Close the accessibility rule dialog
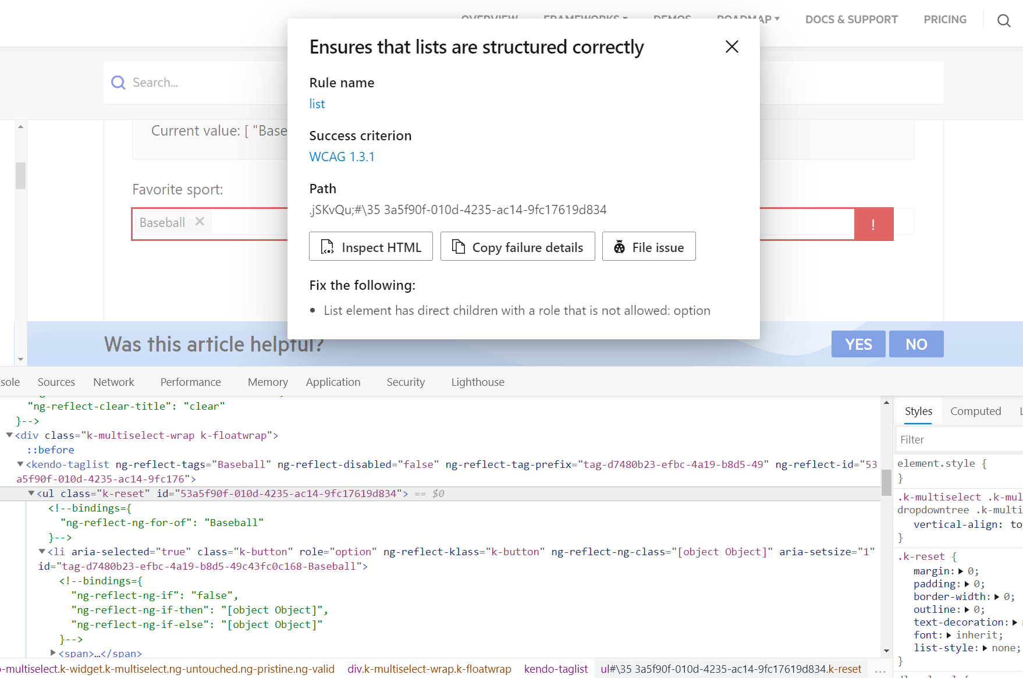Screen dimensions: 1023x678 point(731,47)
